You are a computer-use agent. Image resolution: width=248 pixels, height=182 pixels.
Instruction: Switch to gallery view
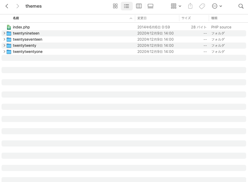pos(151,6)
